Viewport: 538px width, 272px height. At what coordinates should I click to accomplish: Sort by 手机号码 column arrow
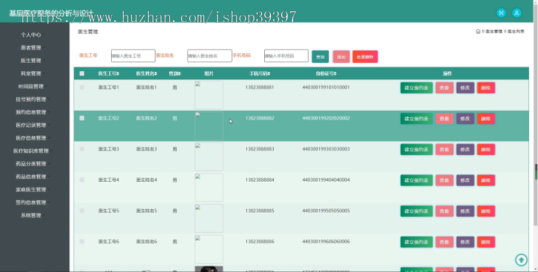click(268, 74)
